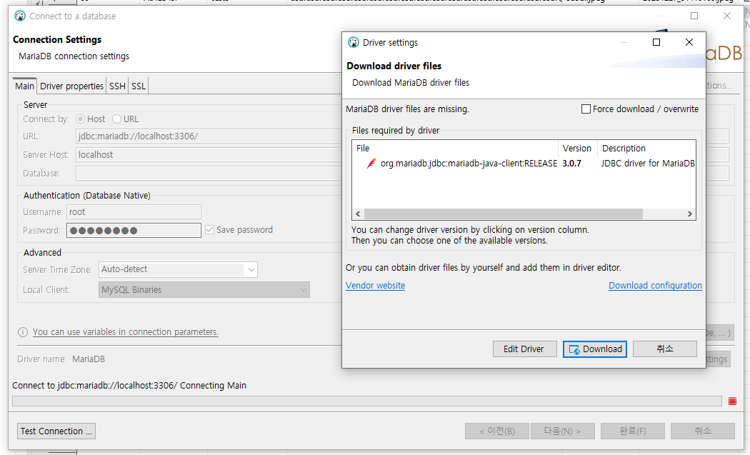This screenshot has height=455, width=750.
Task: Open connection parameters variables help link
Action: (x=125, y=332)
